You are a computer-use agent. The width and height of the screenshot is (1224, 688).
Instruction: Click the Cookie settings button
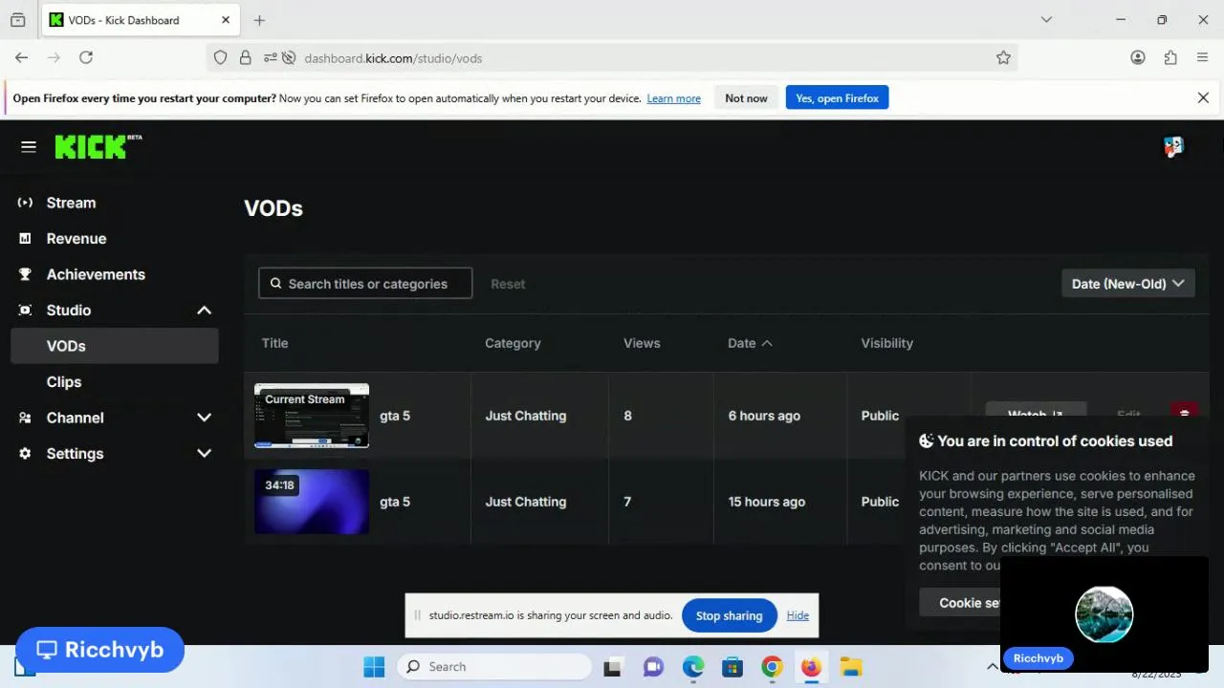click(960, 602)
